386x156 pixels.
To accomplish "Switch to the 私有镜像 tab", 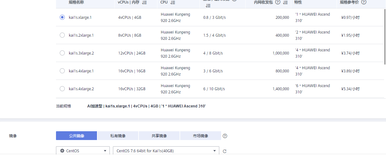I will pos(118,136).
